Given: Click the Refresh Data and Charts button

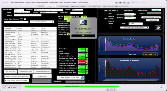Looking at the screenshot, I should point(151,17).
